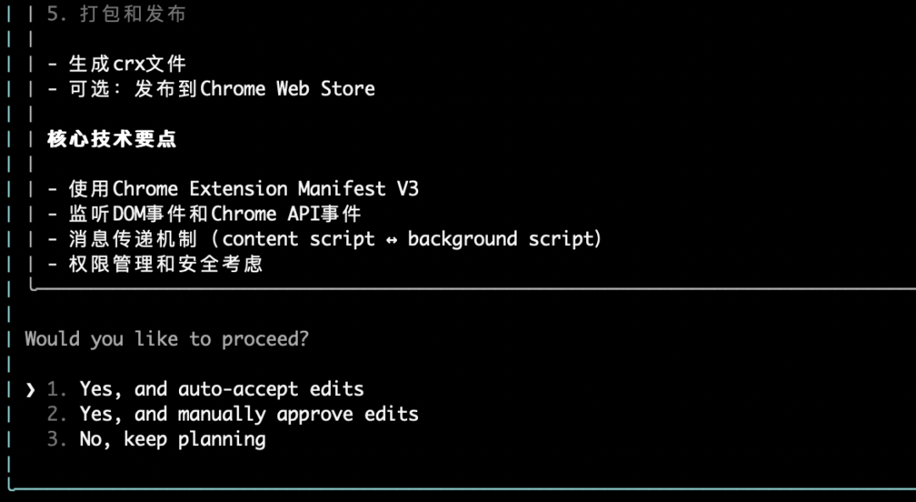Image resolution: width=916 pixels, height=502 pixels.
Task: Click the "生成crx文件" list item
Action: click(x=127, y=64)
